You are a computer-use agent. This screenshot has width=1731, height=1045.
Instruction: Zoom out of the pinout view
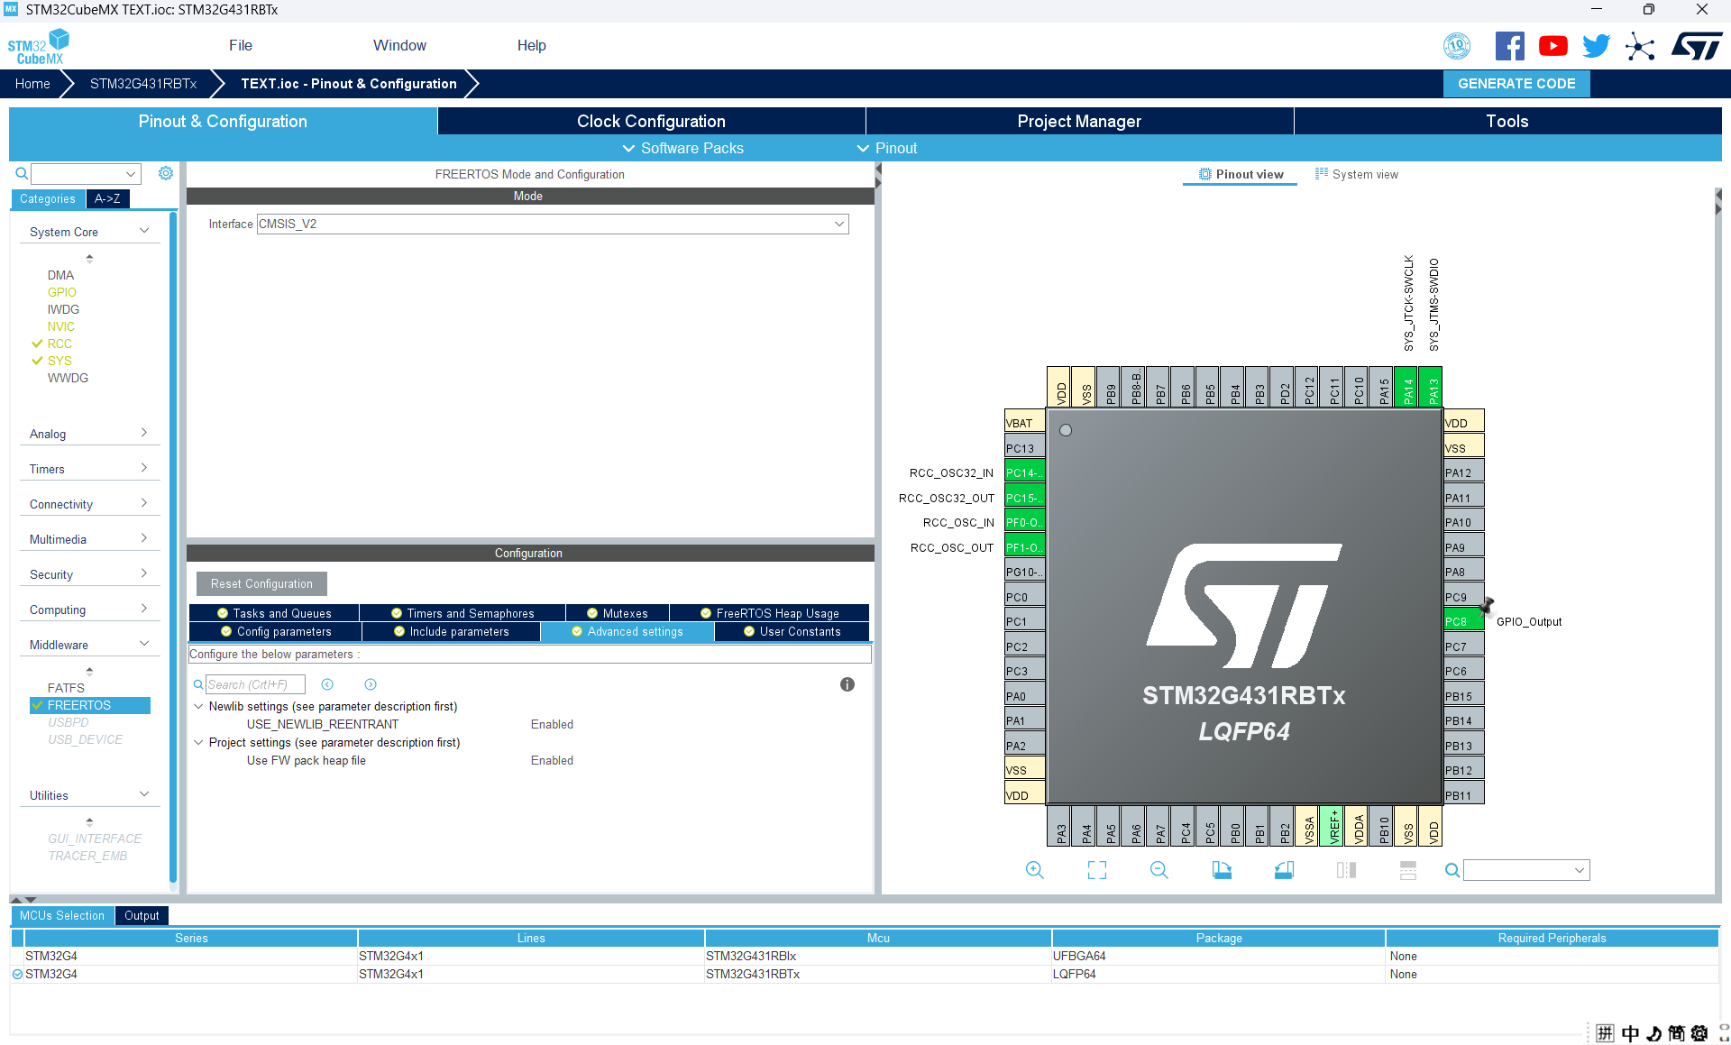1159,870
